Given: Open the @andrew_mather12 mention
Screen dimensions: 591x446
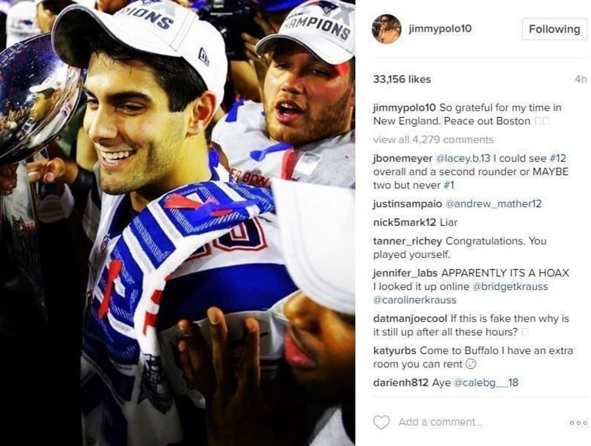Looking at the screenshot, I should click(x=493, y=204).
